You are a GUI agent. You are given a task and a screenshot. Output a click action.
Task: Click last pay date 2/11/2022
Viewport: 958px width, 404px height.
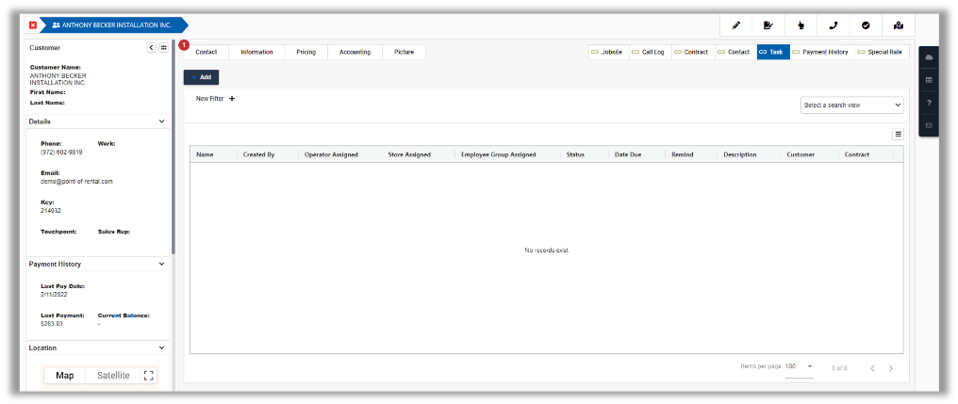click(54, 294)
